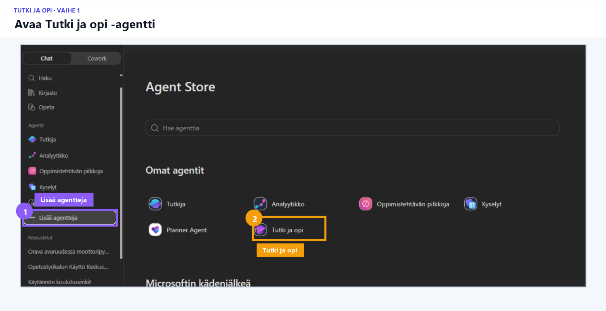
Task: Open Haku search in the sidebar
Action: [x=40, y=78]
